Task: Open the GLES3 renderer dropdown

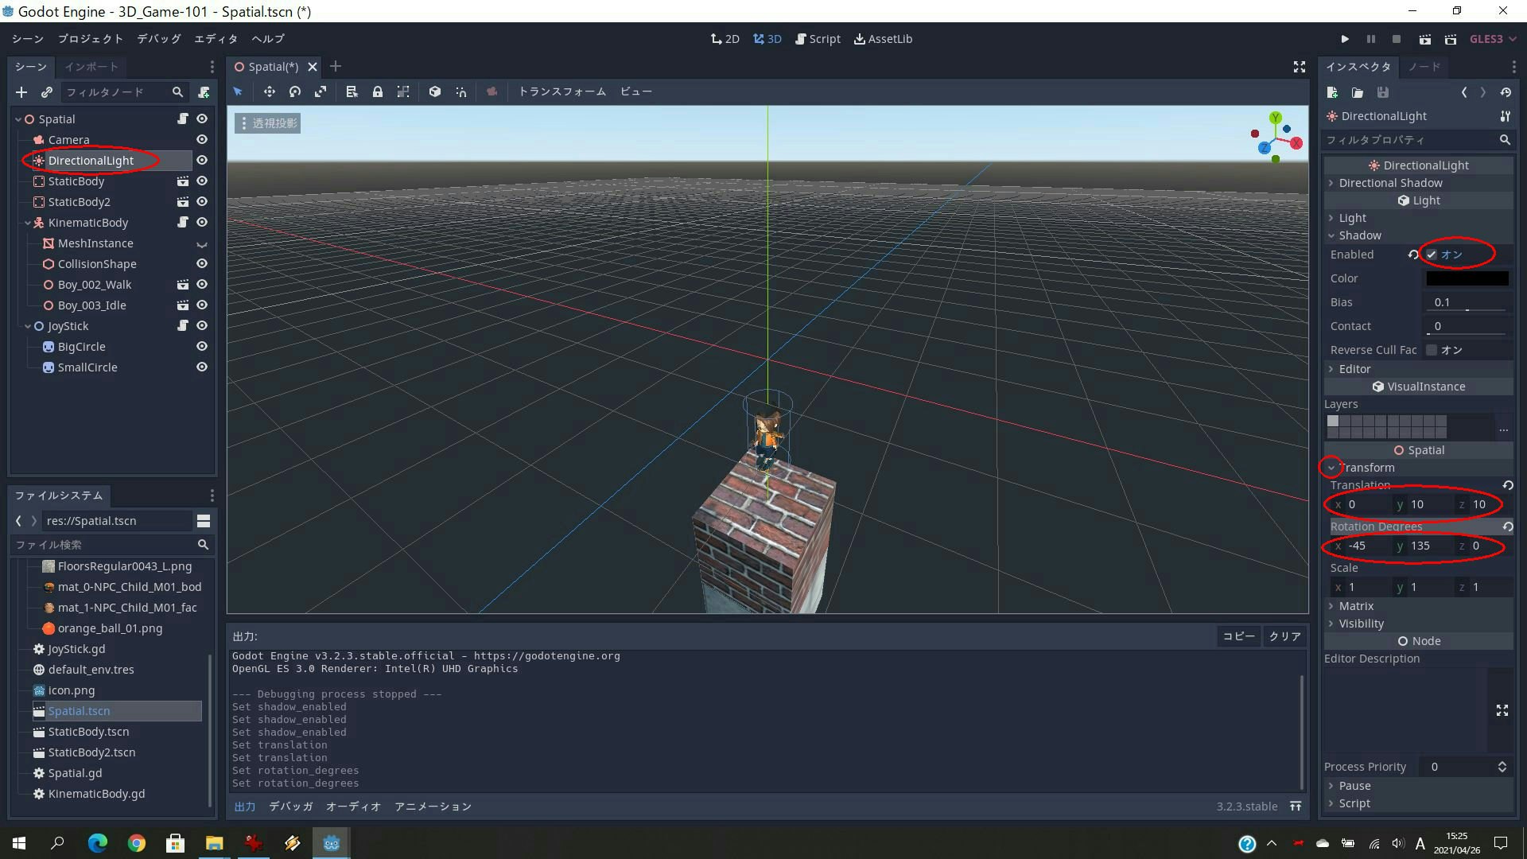Action: coord(1493,39)
